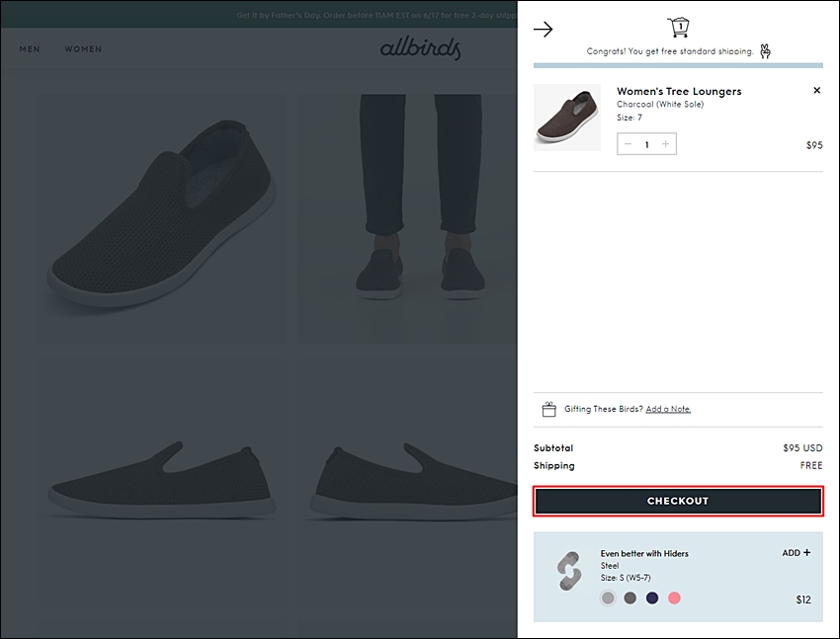View the angled shoe product photo

tap(161, 218)
